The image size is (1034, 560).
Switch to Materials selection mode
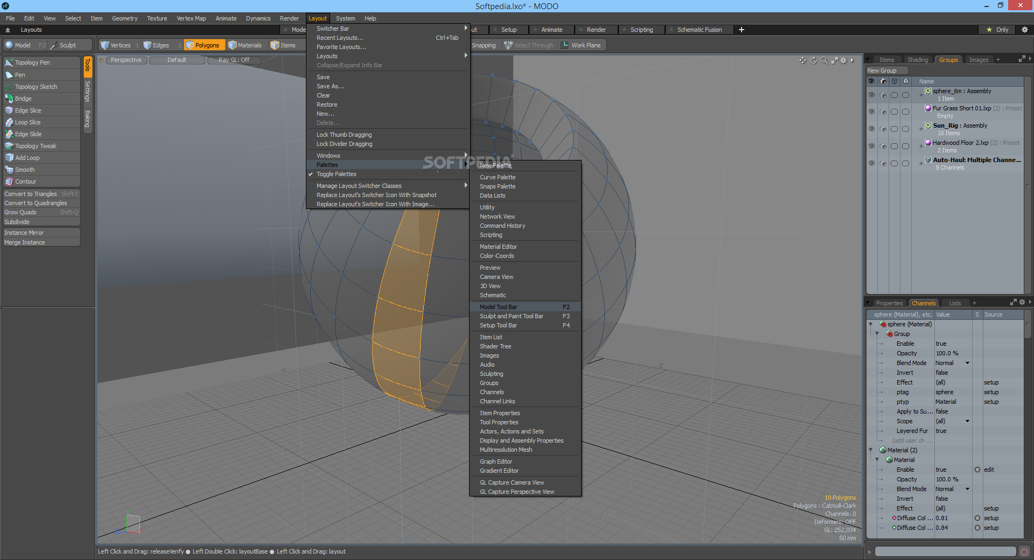(x=246, y=45)
